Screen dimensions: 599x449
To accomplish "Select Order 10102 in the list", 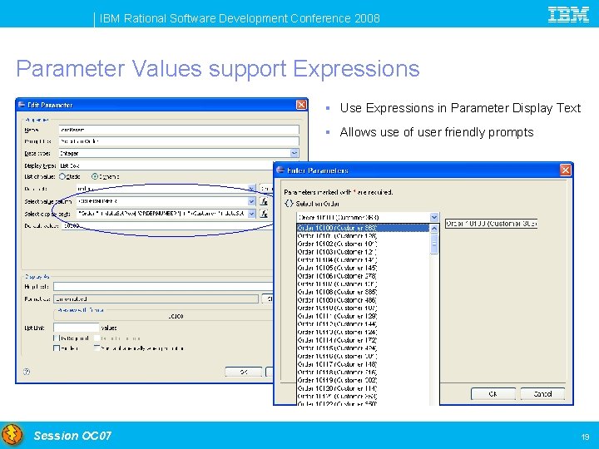I will point(363,244).
